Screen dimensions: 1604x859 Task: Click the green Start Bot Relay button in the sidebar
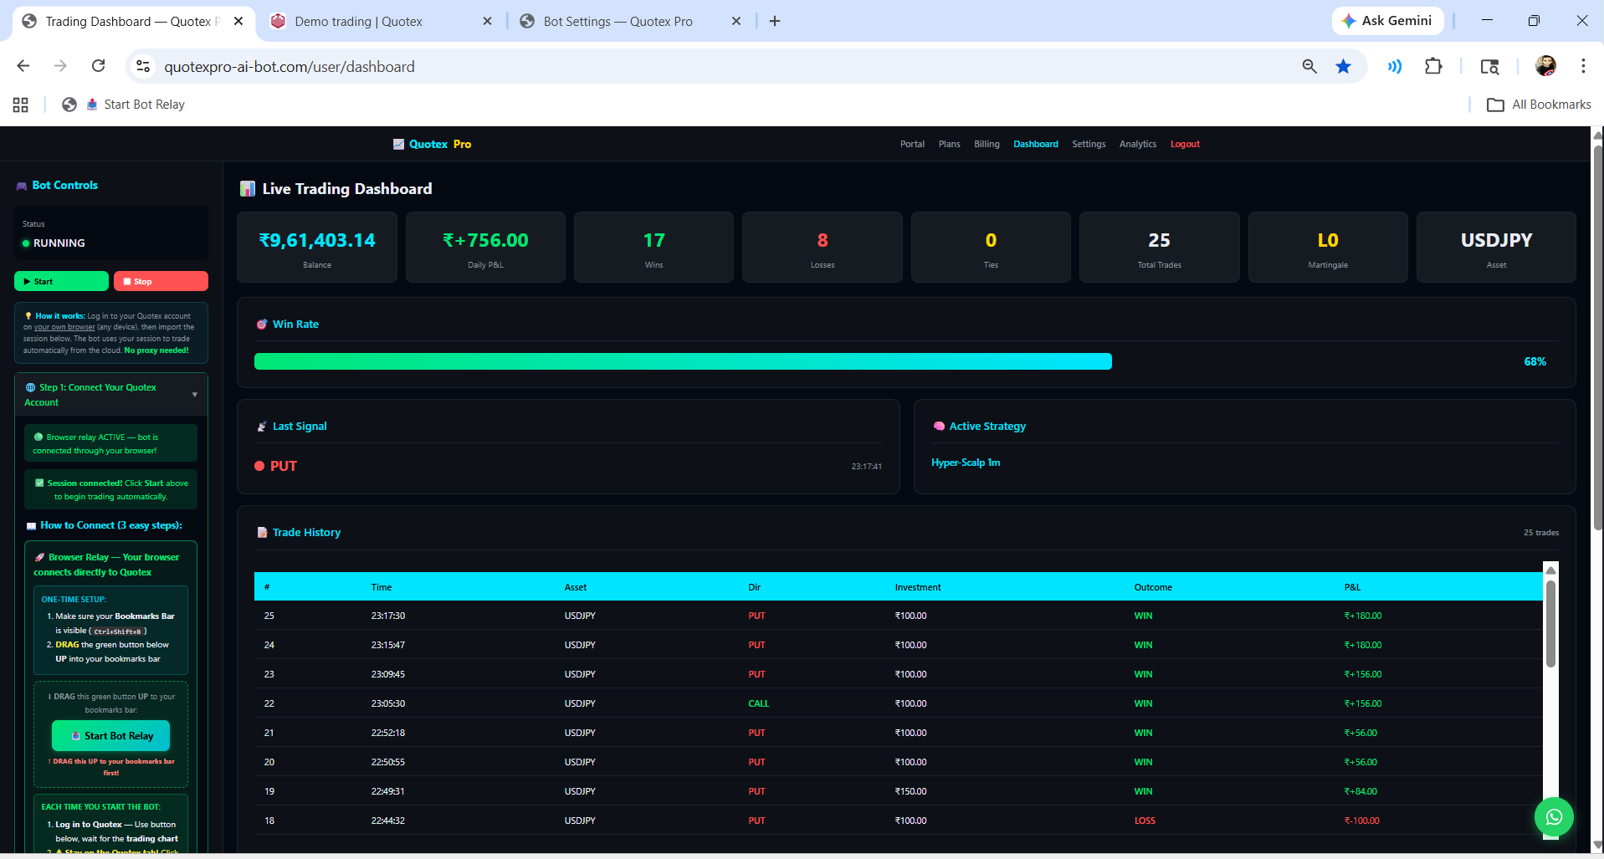click(x=110, y=736)
